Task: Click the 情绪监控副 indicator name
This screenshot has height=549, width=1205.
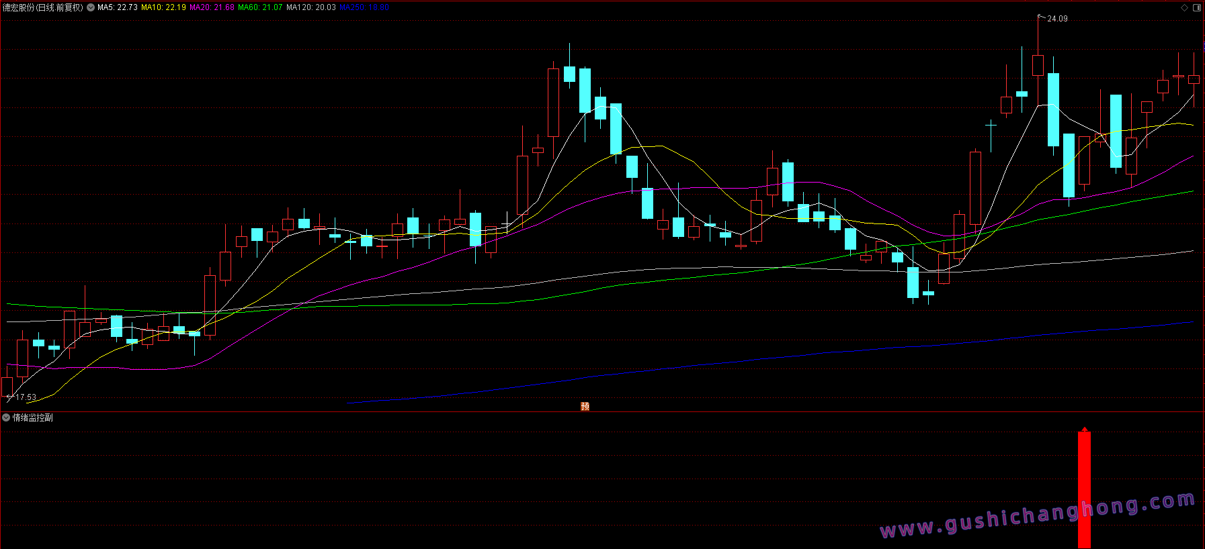Action: [33, 417]
